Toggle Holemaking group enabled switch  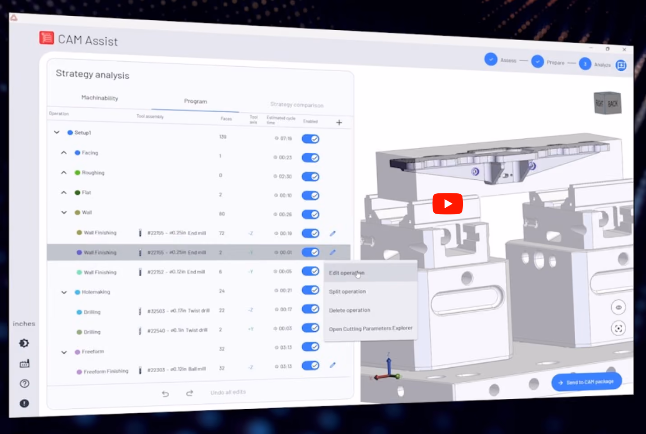point(310,290)
